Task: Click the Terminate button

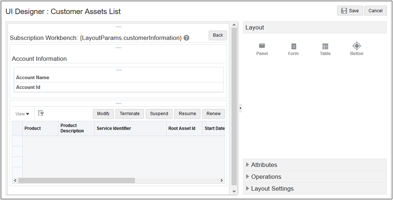Action: coord(130,114)
